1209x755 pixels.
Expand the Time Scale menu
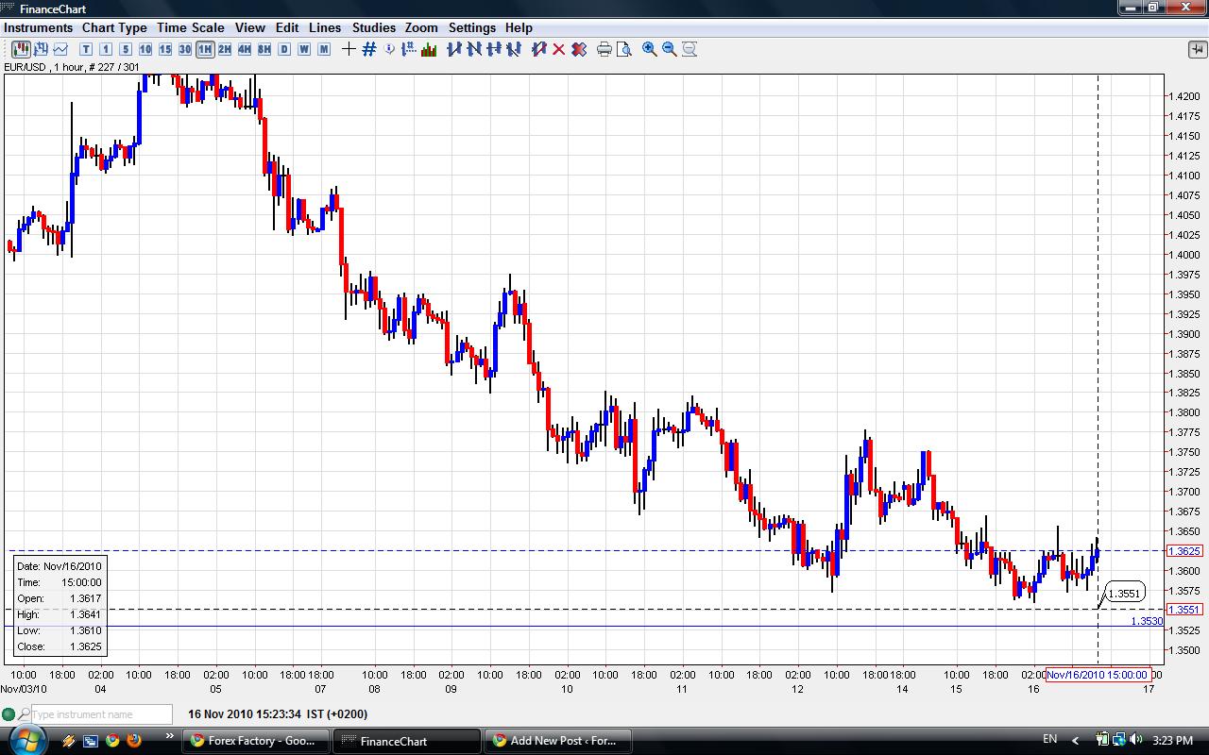tap(190, 27)
